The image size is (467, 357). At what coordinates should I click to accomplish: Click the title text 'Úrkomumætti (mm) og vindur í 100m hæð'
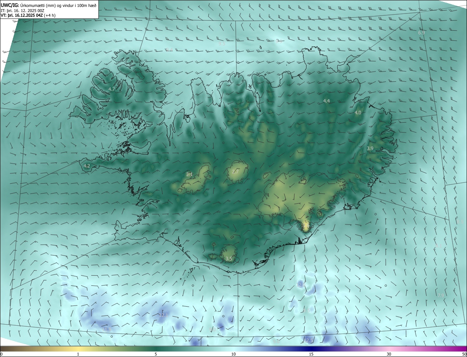58,5
